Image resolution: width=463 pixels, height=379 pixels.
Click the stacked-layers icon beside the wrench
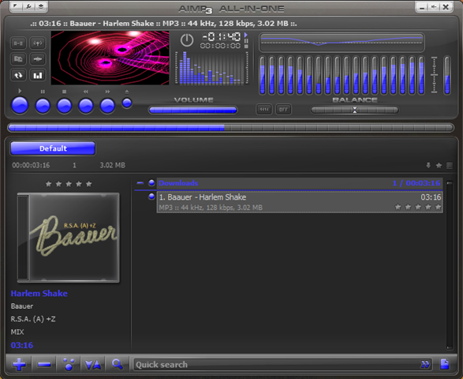coord(41,6)
